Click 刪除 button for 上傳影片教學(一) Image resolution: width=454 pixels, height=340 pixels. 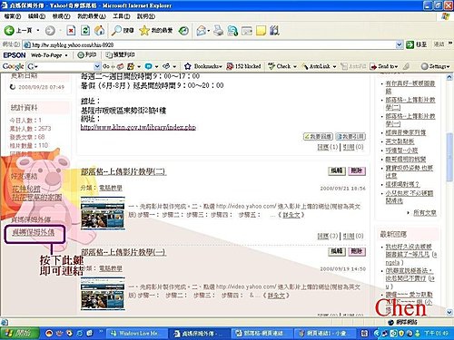coord(357,251)
